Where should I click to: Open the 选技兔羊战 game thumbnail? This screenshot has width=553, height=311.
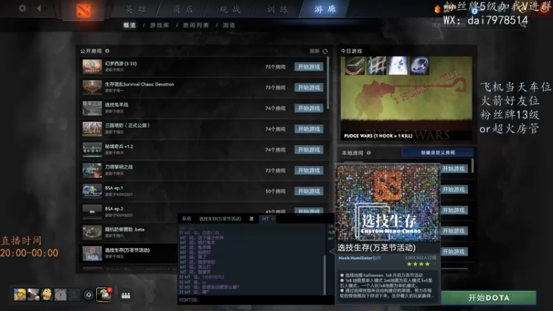[x=92, y=109]
